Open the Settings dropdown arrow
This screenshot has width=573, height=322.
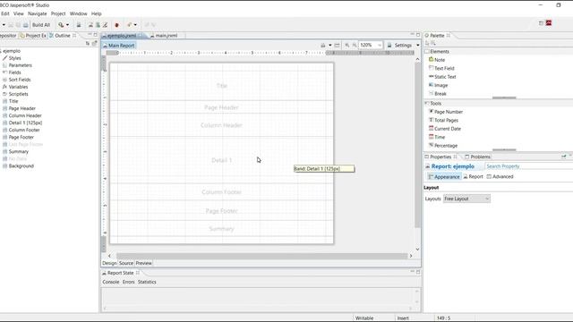tap(418, 46)
